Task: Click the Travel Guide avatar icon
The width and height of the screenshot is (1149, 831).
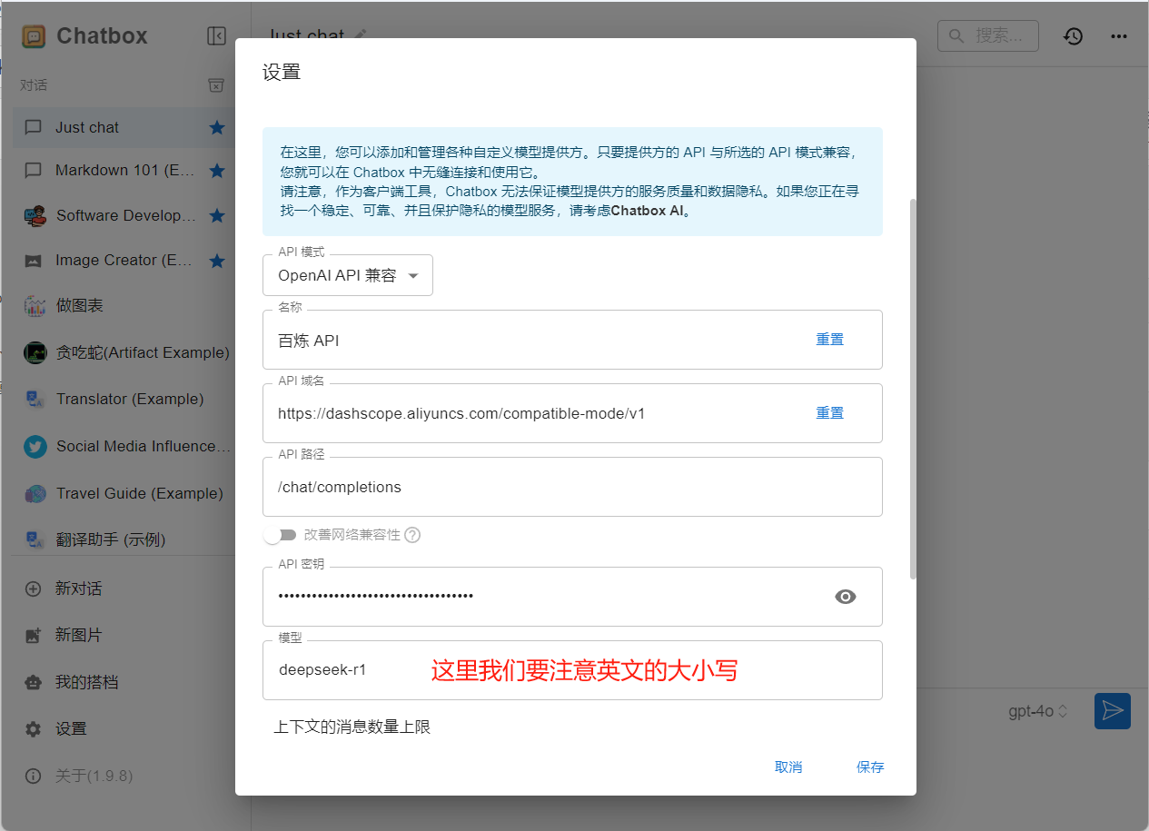Action: (x=35, y=493)
